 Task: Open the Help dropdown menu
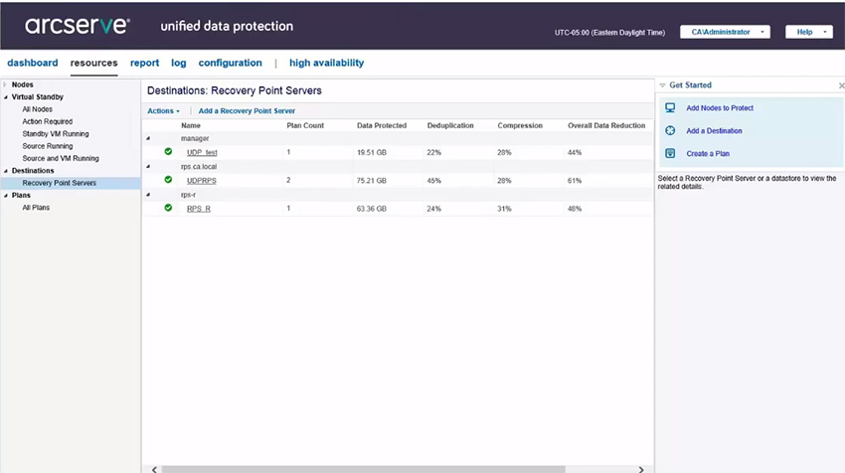[x=809, y=32]
